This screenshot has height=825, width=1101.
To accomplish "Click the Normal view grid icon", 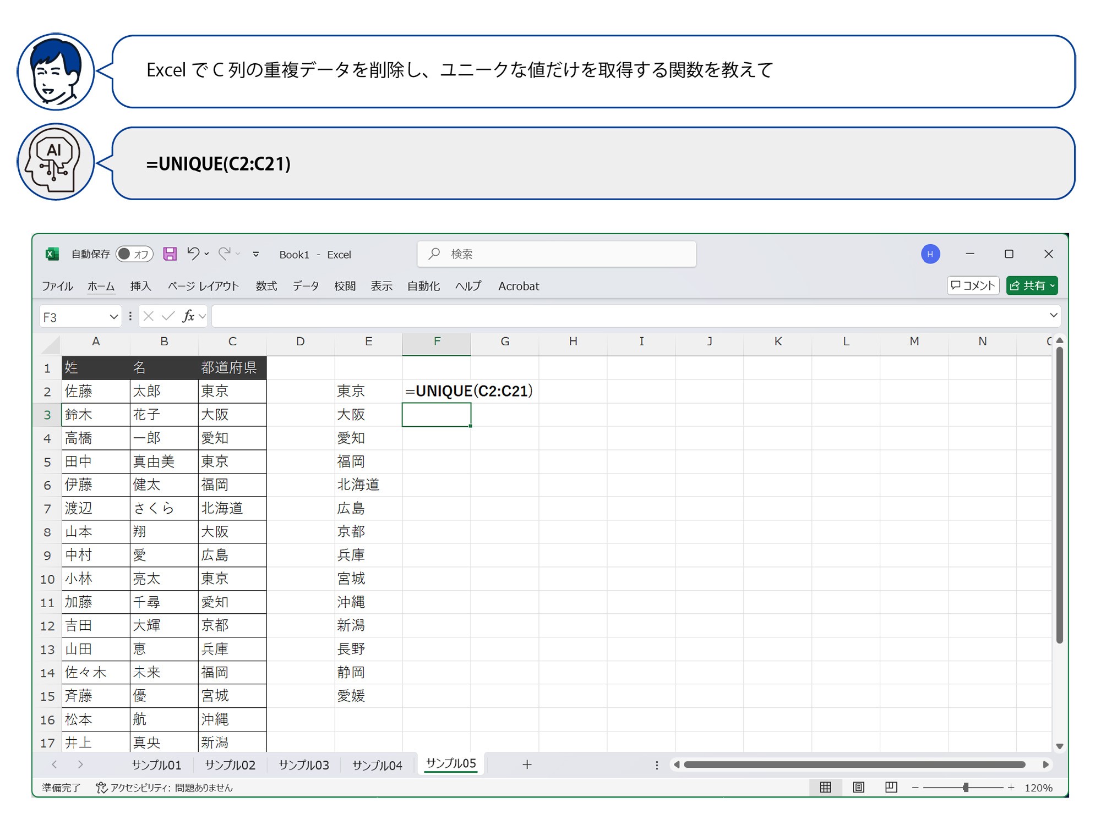I will click(825, 788).
